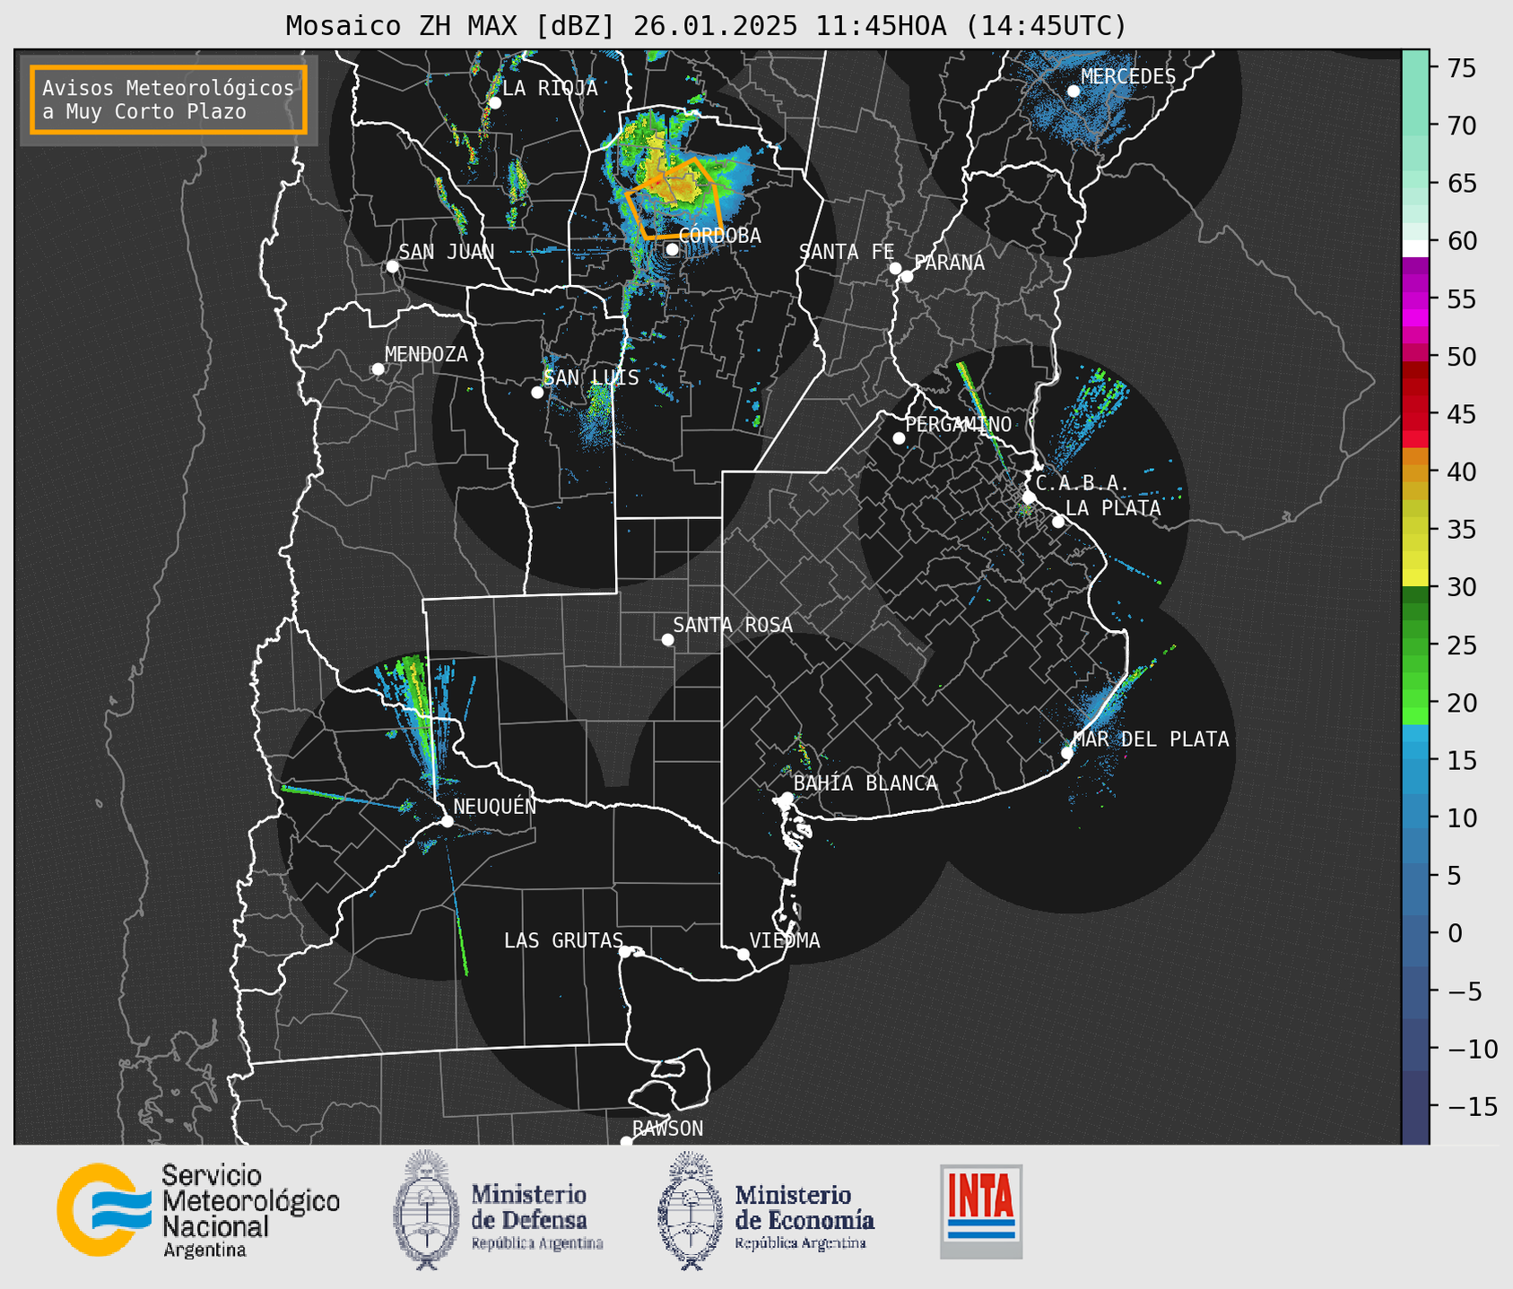Click the SANTA ROSA city marker dot
The width and height of the screenshot is (1513, 1289).
point(667,639)
